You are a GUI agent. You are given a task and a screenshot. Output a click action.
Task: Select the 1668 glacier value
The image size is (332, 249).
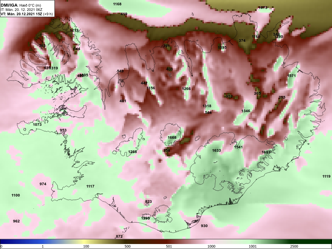pos(172,138)
